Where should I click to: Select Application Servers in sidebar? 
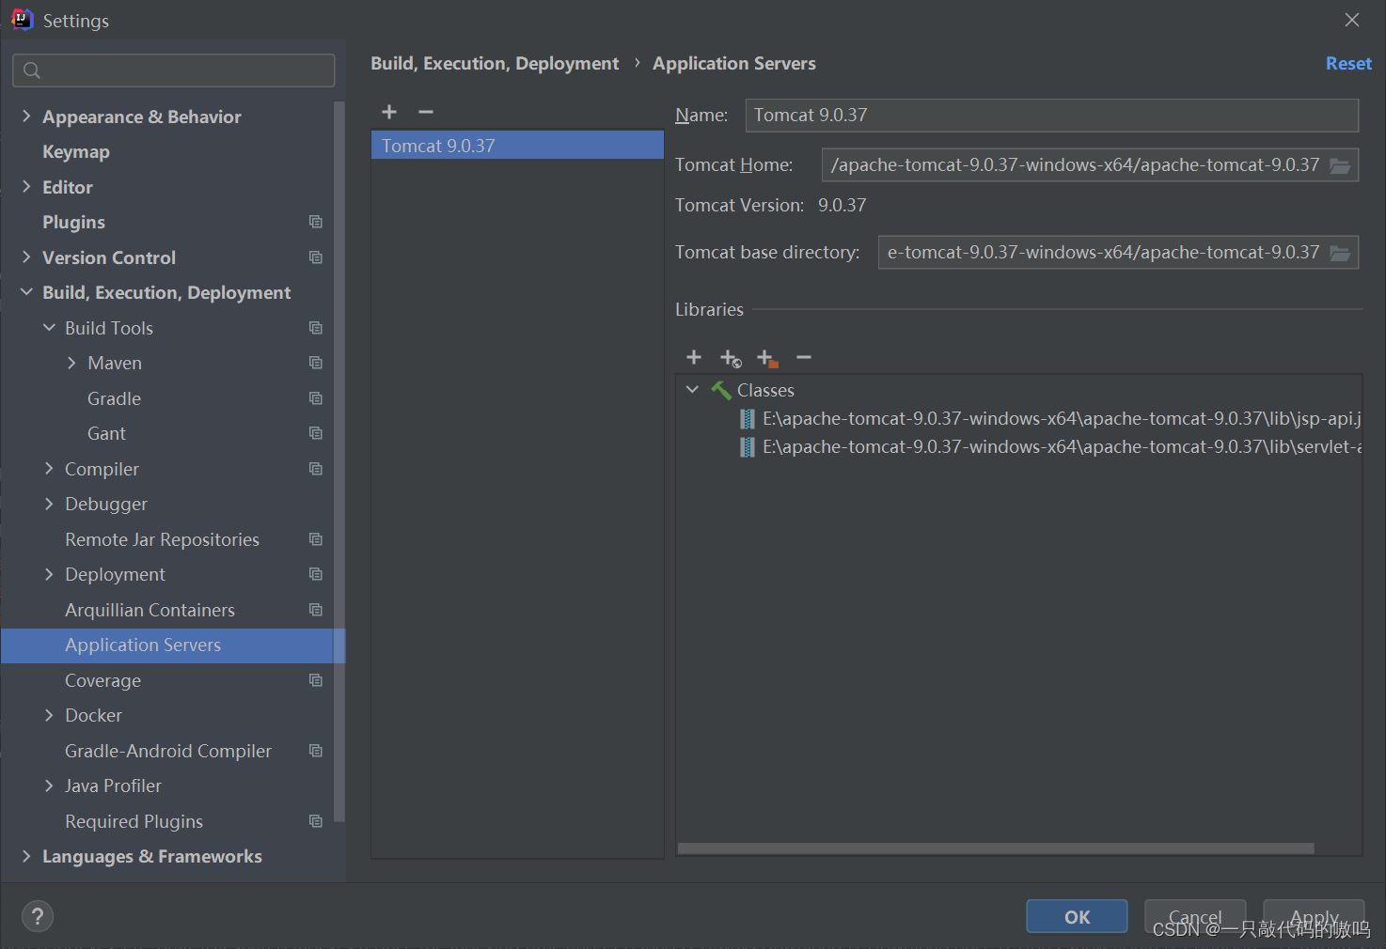click(x=173, y=646)
